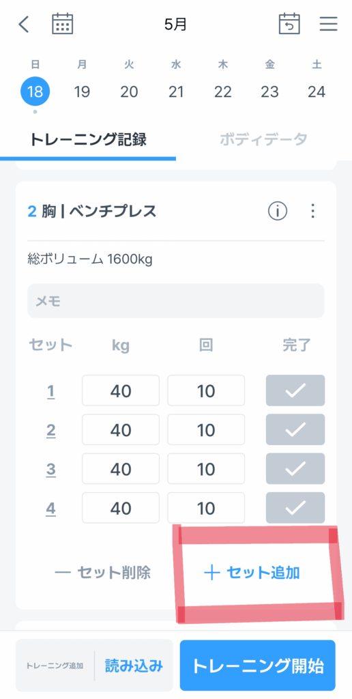Tap 読み込み to load training
The image size is (352, 699).
tap(134, 666)
